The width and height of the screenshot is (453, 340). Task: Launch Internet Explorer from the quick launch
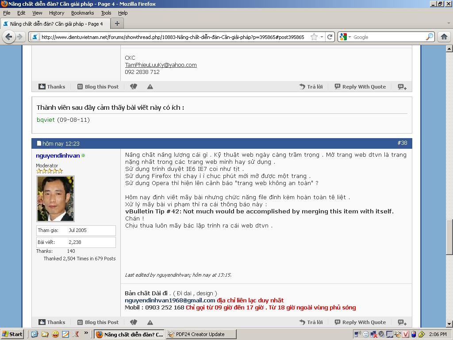(35, 334)
